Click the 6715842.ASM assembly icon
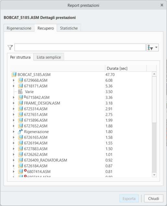The width and height of the screenshot is (167, 206). (20, 97)
